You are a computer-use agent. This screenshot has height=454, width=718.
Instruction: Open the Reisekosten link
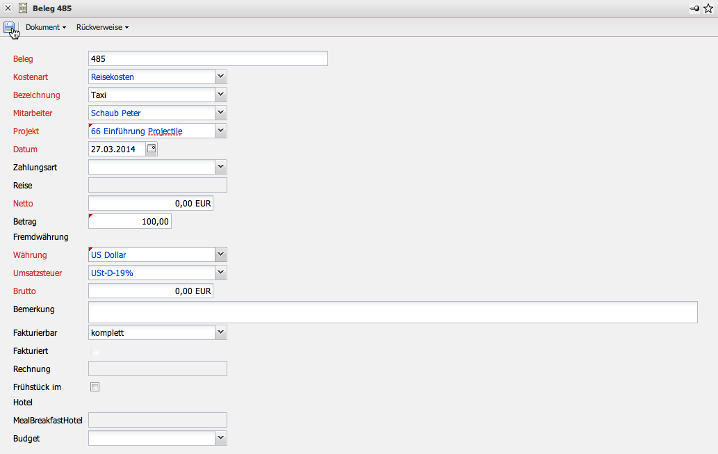[x=113, y=77]
